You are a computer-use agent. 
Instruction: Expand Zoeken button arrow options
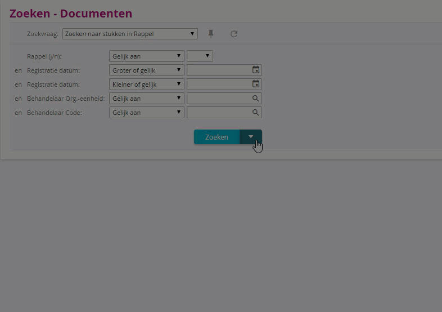click(251, 137)
